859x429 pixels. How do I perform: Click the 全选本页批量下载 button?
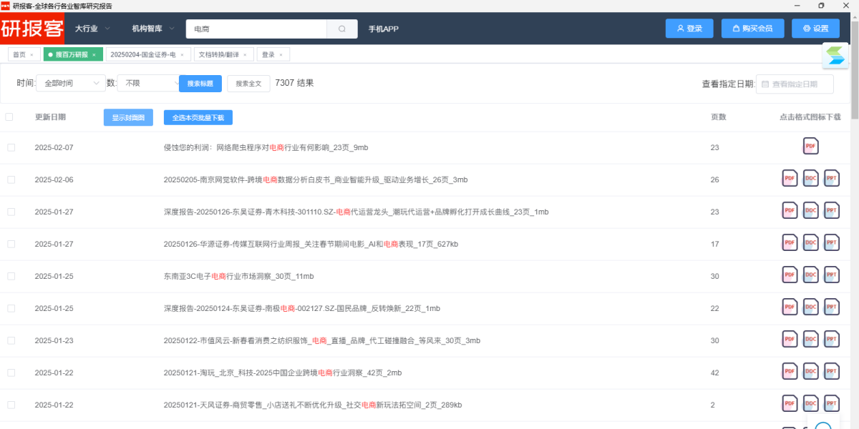click(x=198, y=118)
